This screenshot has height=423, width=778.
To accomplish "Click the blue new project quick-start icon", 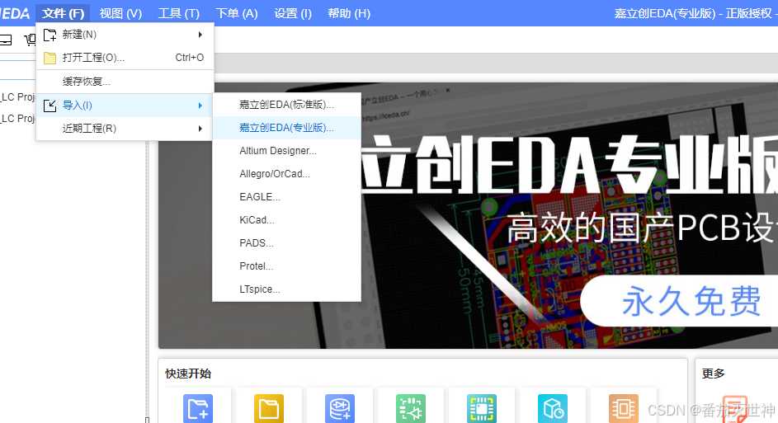I will point(198,409).
